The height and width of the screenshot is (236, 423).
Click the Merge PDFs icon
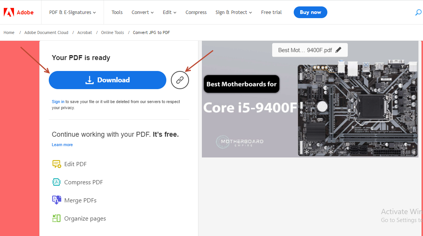[x=57, y=200]
